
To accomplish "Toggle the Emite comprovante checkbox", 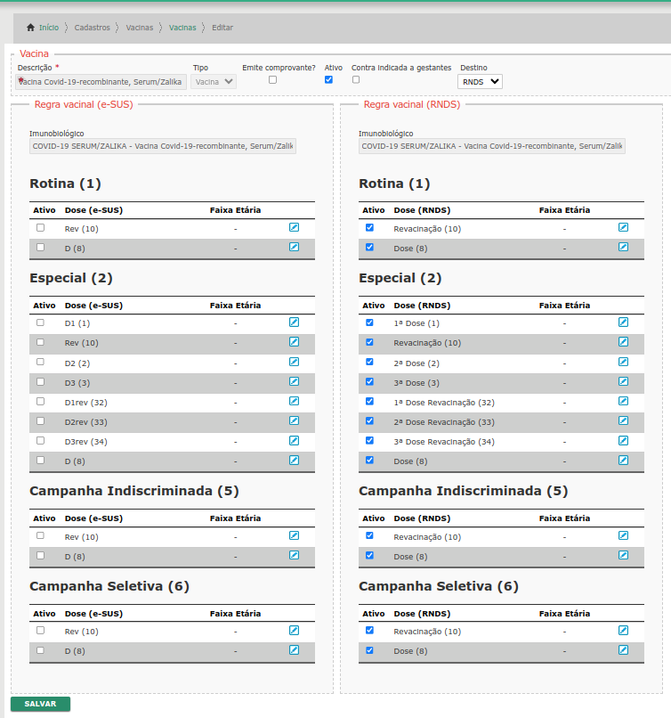I will (272, 79).
